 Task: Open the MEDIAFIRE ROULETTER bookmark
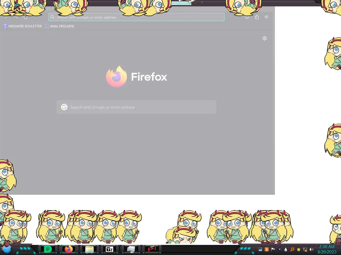[x=22, y=26]
